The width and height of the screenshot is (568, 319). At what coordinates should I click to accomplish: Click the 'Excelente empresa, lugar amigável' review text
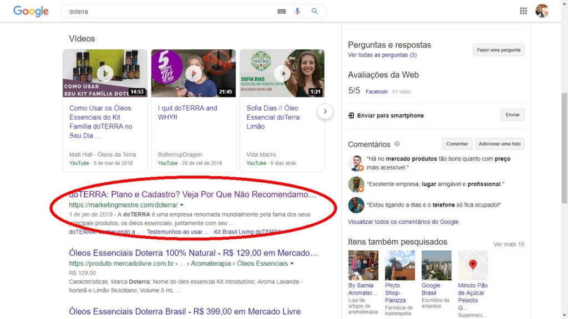(435, 184)
